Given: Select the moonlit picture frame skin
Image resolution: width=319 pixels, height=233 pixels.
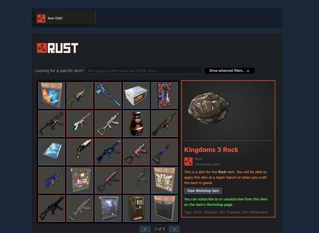Looking at the screenshot, I should click(108, 209).
